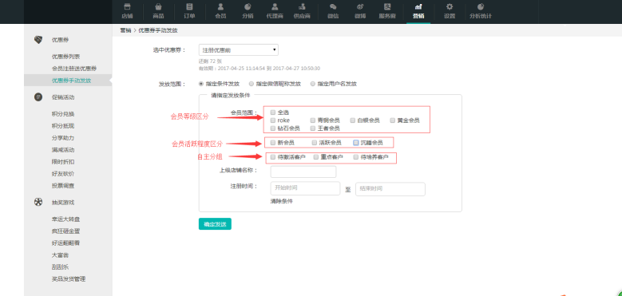Viewport: 622px width, 296px height.
Task: Check the 活跃会员 checkbox
Action: pos(314,142)
